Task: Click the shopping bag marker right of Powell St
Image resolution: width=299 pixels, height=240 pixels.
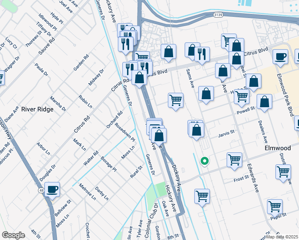Action: pos(264,102)
